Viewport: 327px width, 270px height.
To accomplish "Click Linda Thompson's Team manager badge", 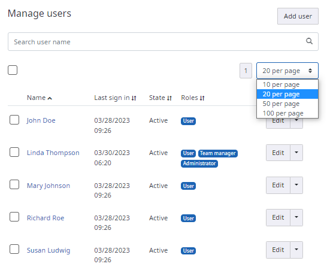I will (x=218, y=153).
